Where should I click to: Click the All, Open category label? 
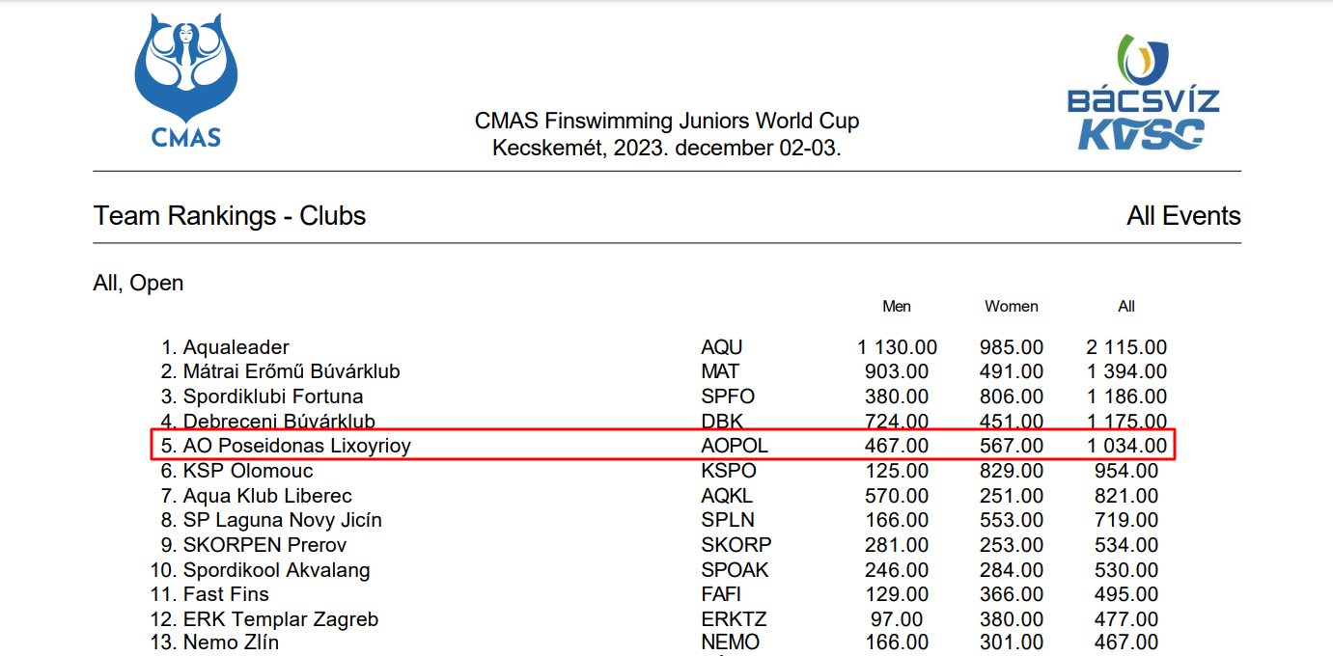pyautogui.click(x=138, y=284)
